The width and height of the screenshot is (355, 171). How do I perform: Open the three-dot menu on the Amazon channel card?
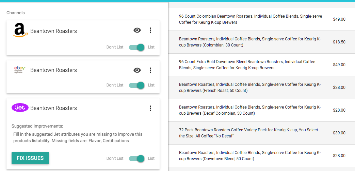(x=150, y=30)
